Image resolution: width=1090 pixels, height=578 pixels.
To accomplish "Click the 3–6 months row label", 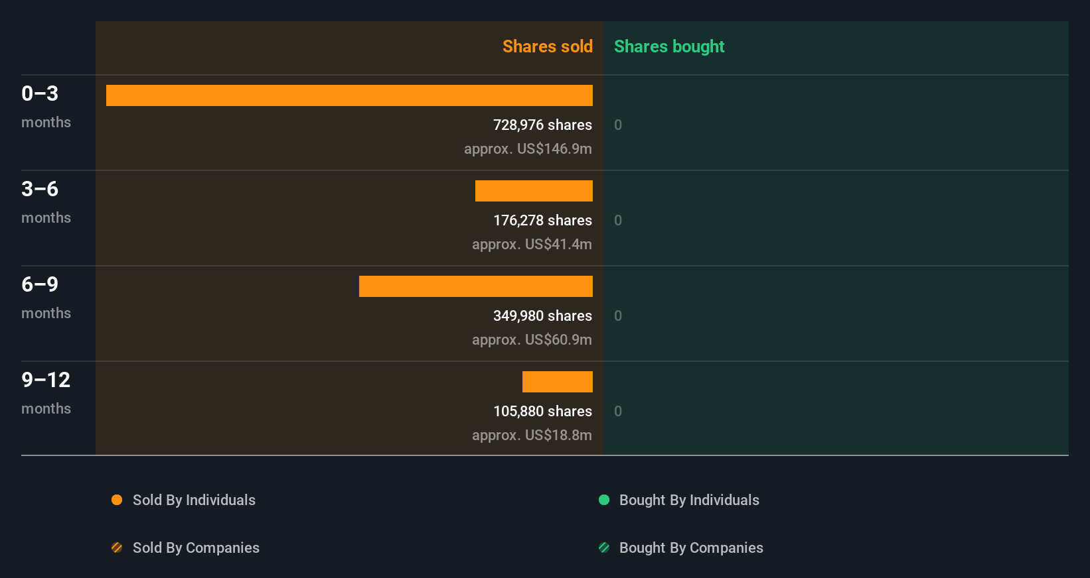I will point(46,202).
